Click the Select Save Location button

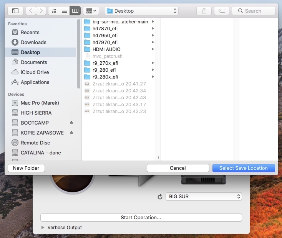pos(244,168)
